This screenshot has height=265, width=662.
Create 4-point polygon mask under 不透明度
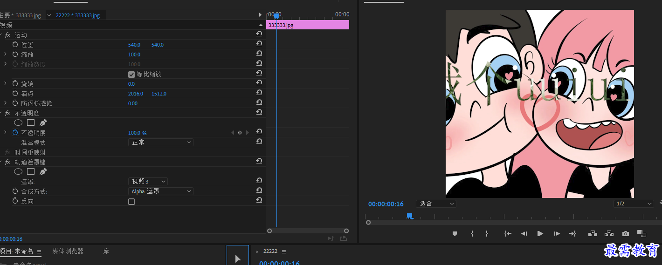coord(31,122)
